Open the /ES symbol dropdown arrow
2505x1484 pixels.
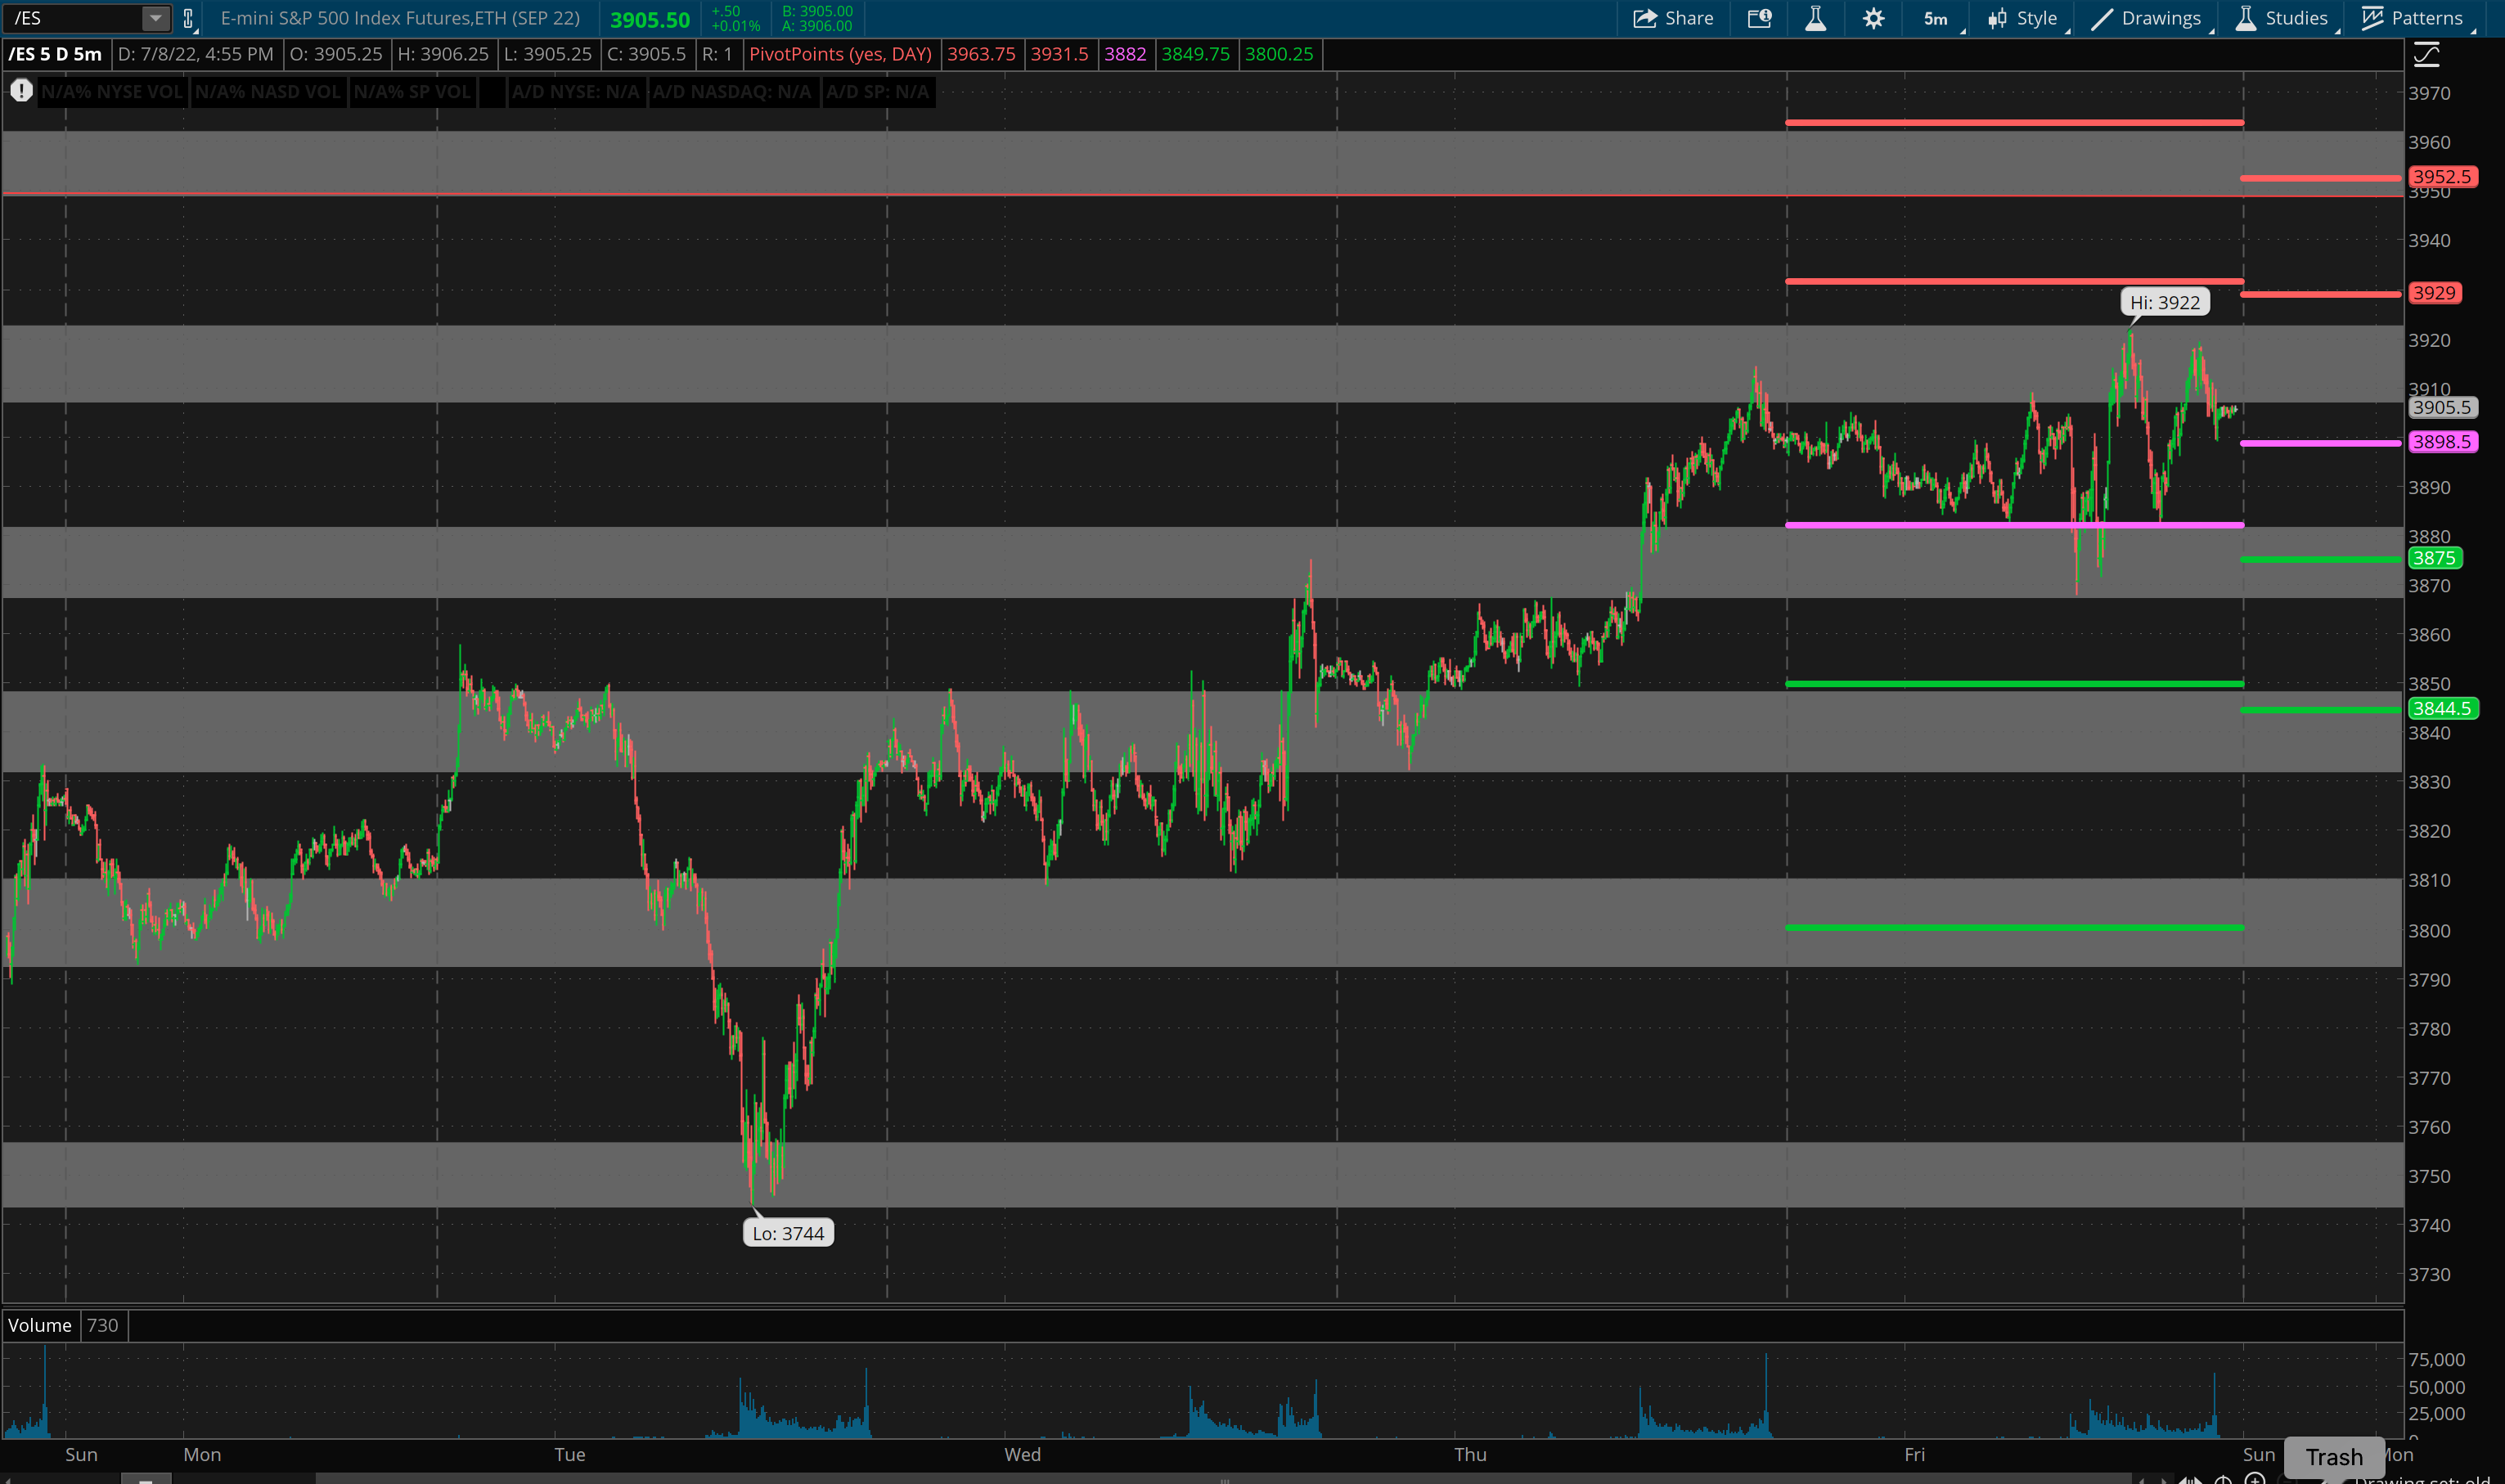tap(155, 18)
